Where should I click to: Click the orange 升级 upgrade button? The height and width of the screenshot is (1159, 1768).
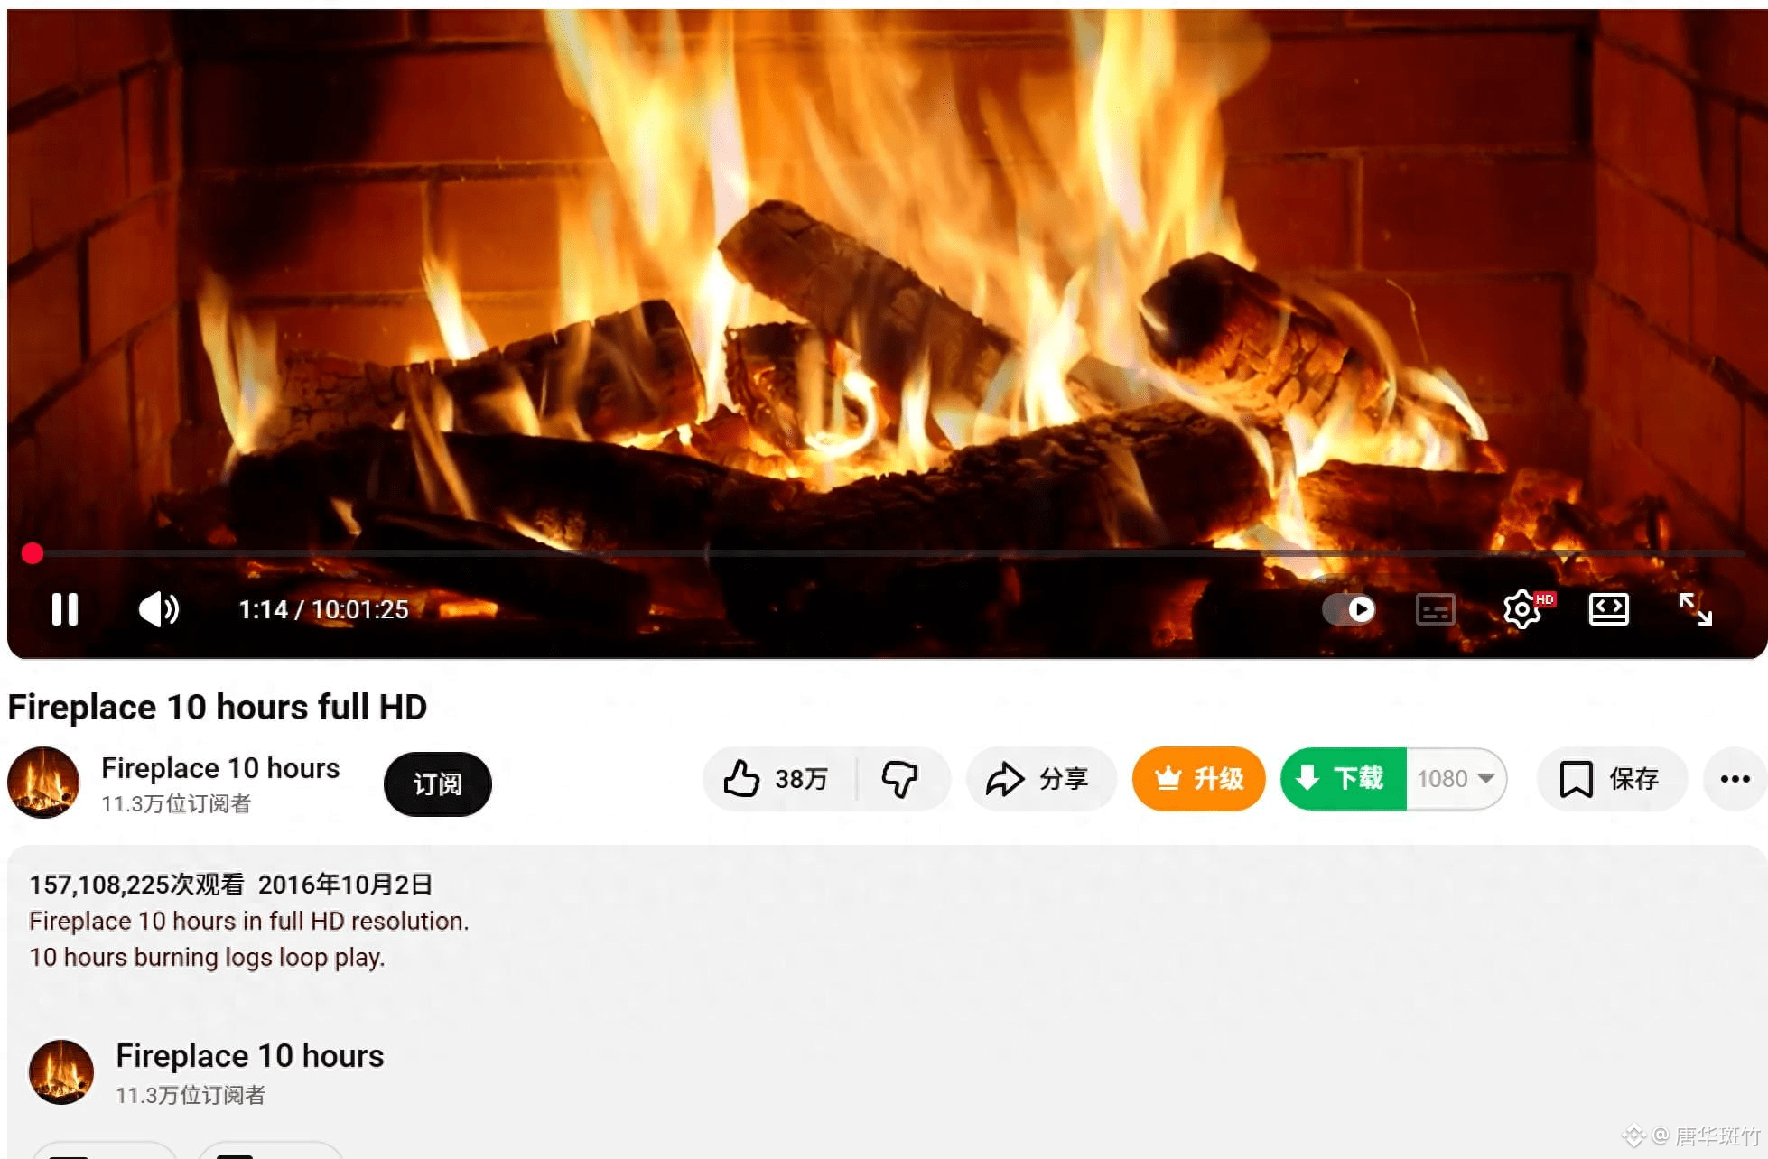click(1198, 778)
